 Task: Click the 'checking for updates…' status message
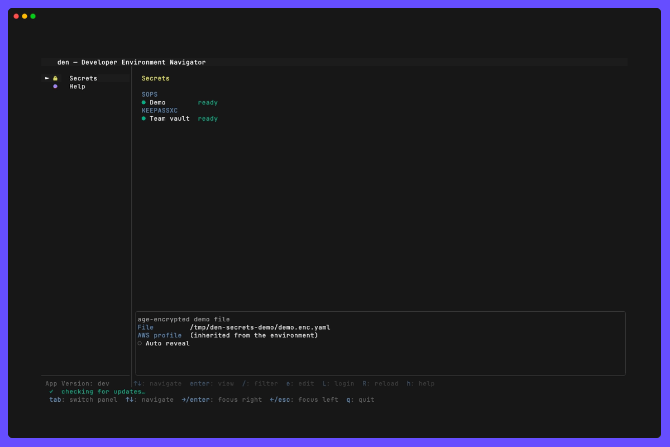pyautogui.click(x=103, y=392)
